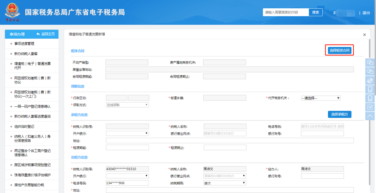Click the back-to-top arrow icon
The image size is (376, 193).
(370, 116)
